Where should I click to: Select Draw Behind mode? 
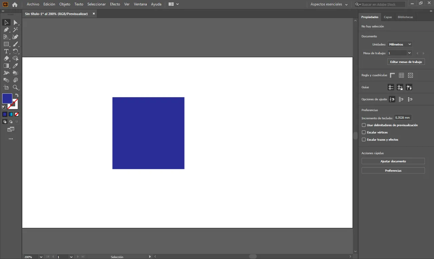(11, 122)
